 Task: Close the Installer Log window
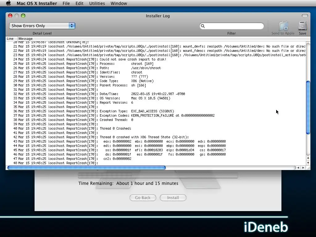10,16
